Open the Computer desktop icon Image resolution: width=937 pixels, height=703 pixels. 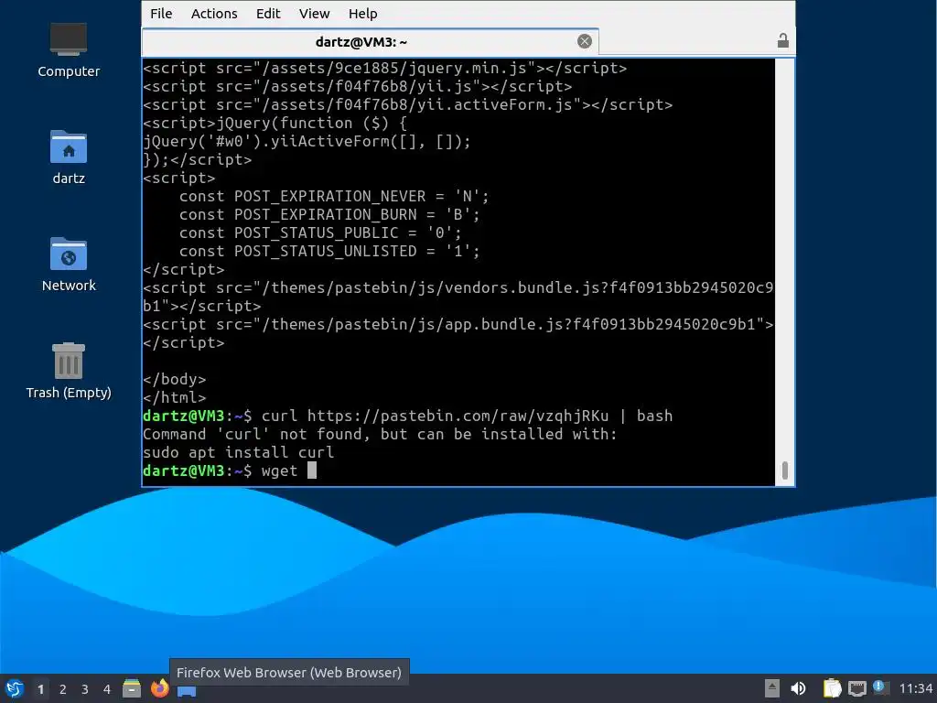pos(68,50)
